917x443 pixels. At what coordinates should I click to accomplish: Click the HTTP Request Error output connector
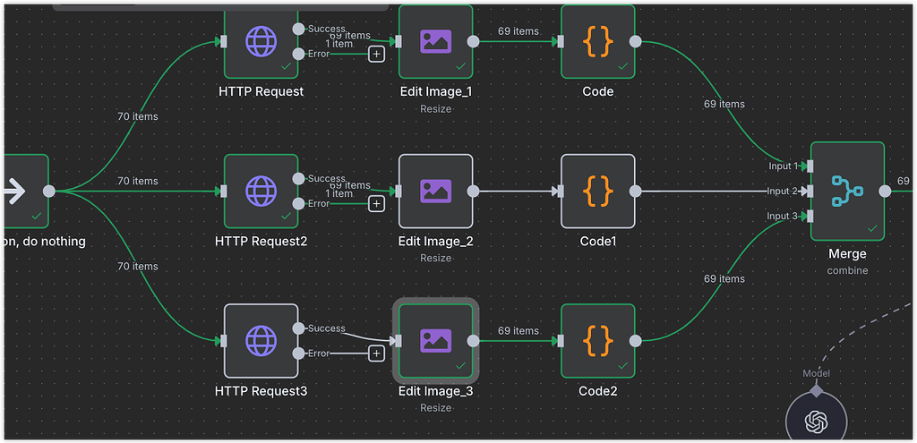[x=298, y=54]
